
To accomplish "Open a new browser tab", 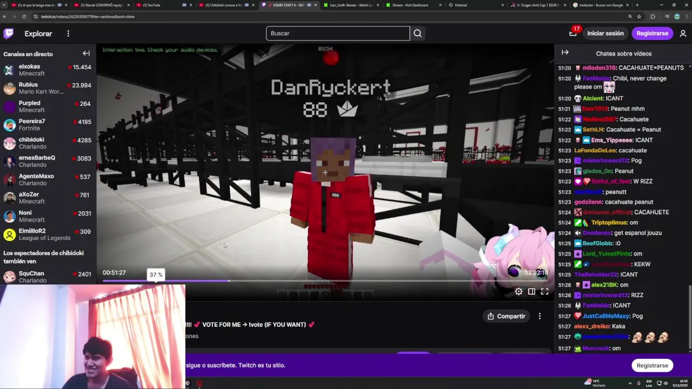I will point(637,5).
